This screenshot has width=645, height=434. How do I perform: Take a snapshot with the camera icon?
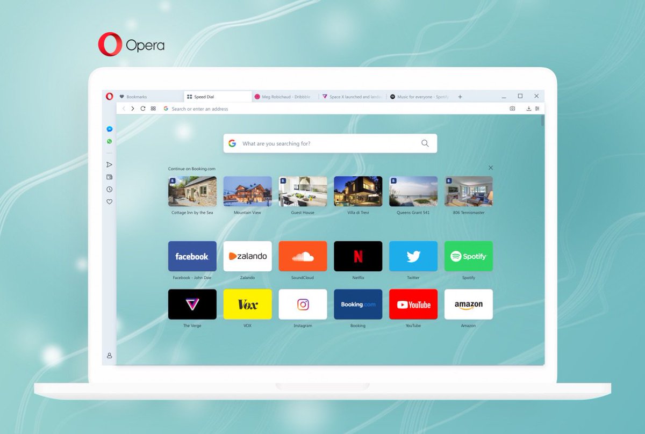pyautogui.click(x=512, y=108)
